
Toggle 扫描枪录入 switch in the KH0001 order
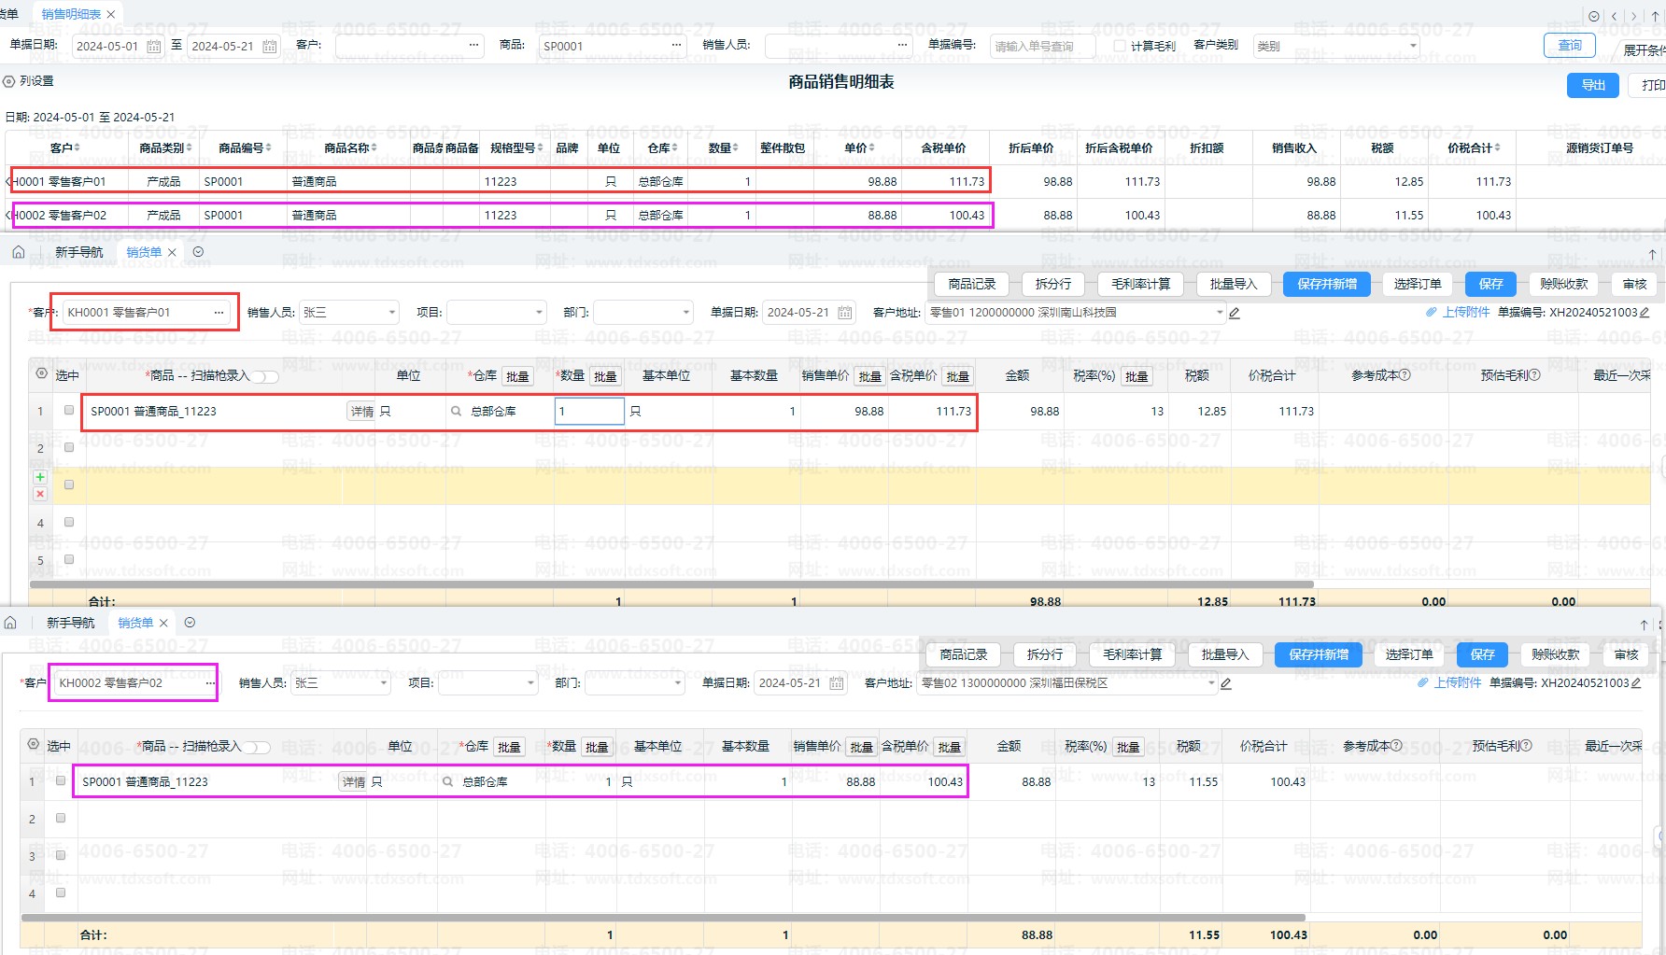(266, 377)
